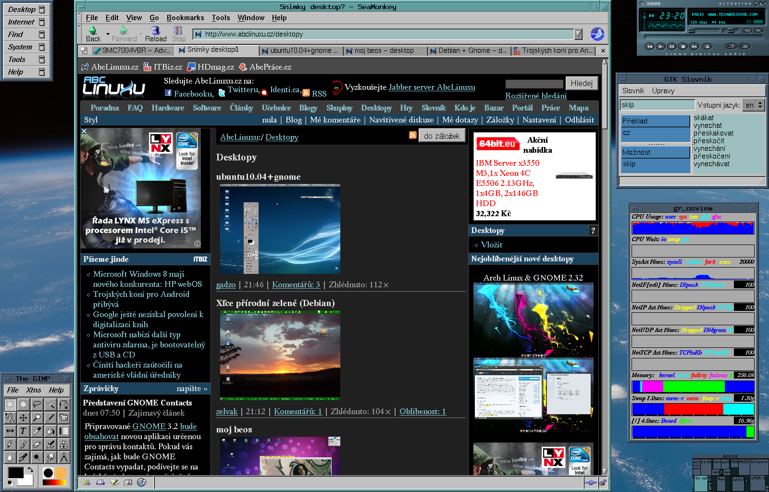
Task: Swap GIMP foreground and background colors
Action: point(31,469)
